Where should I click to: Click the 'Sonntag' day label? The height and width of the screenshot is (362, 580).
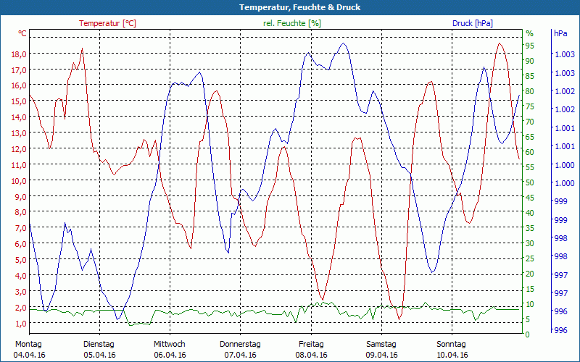pyautogui.click(x=451, y=345)
